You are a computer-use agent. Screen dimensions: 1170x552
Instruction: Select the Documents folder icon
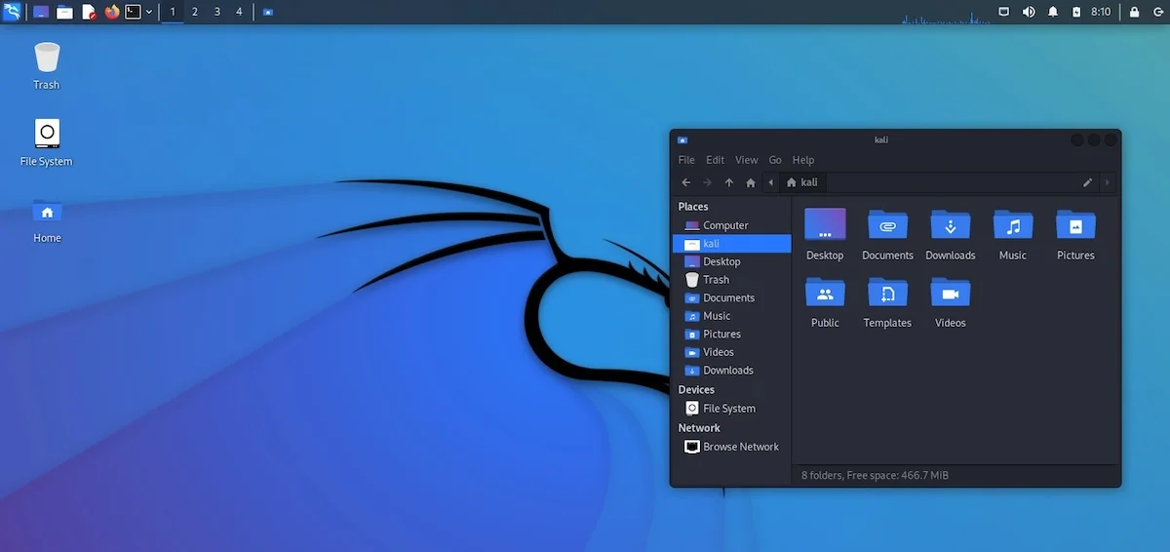pyautogui.click(x=887, y=234)
